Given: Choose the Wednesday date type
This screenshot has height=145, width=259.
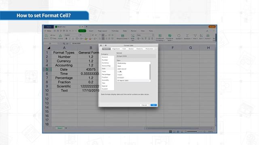Looking at the screenshot, I should pos(133,63).
